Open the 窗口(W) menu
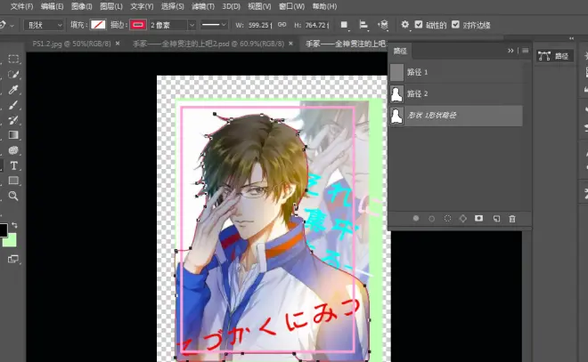 click(x=291, y=6)
